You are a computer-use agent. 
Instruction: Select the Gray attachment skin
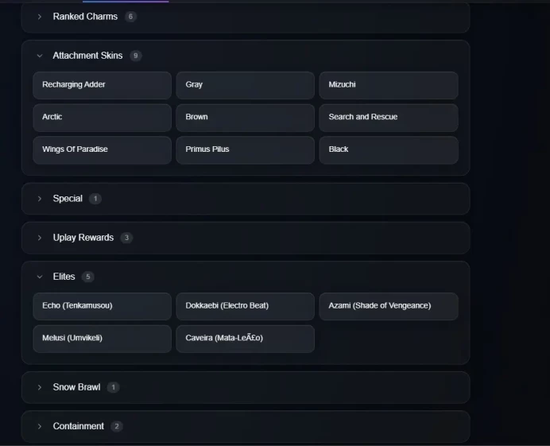pos(245,85)
